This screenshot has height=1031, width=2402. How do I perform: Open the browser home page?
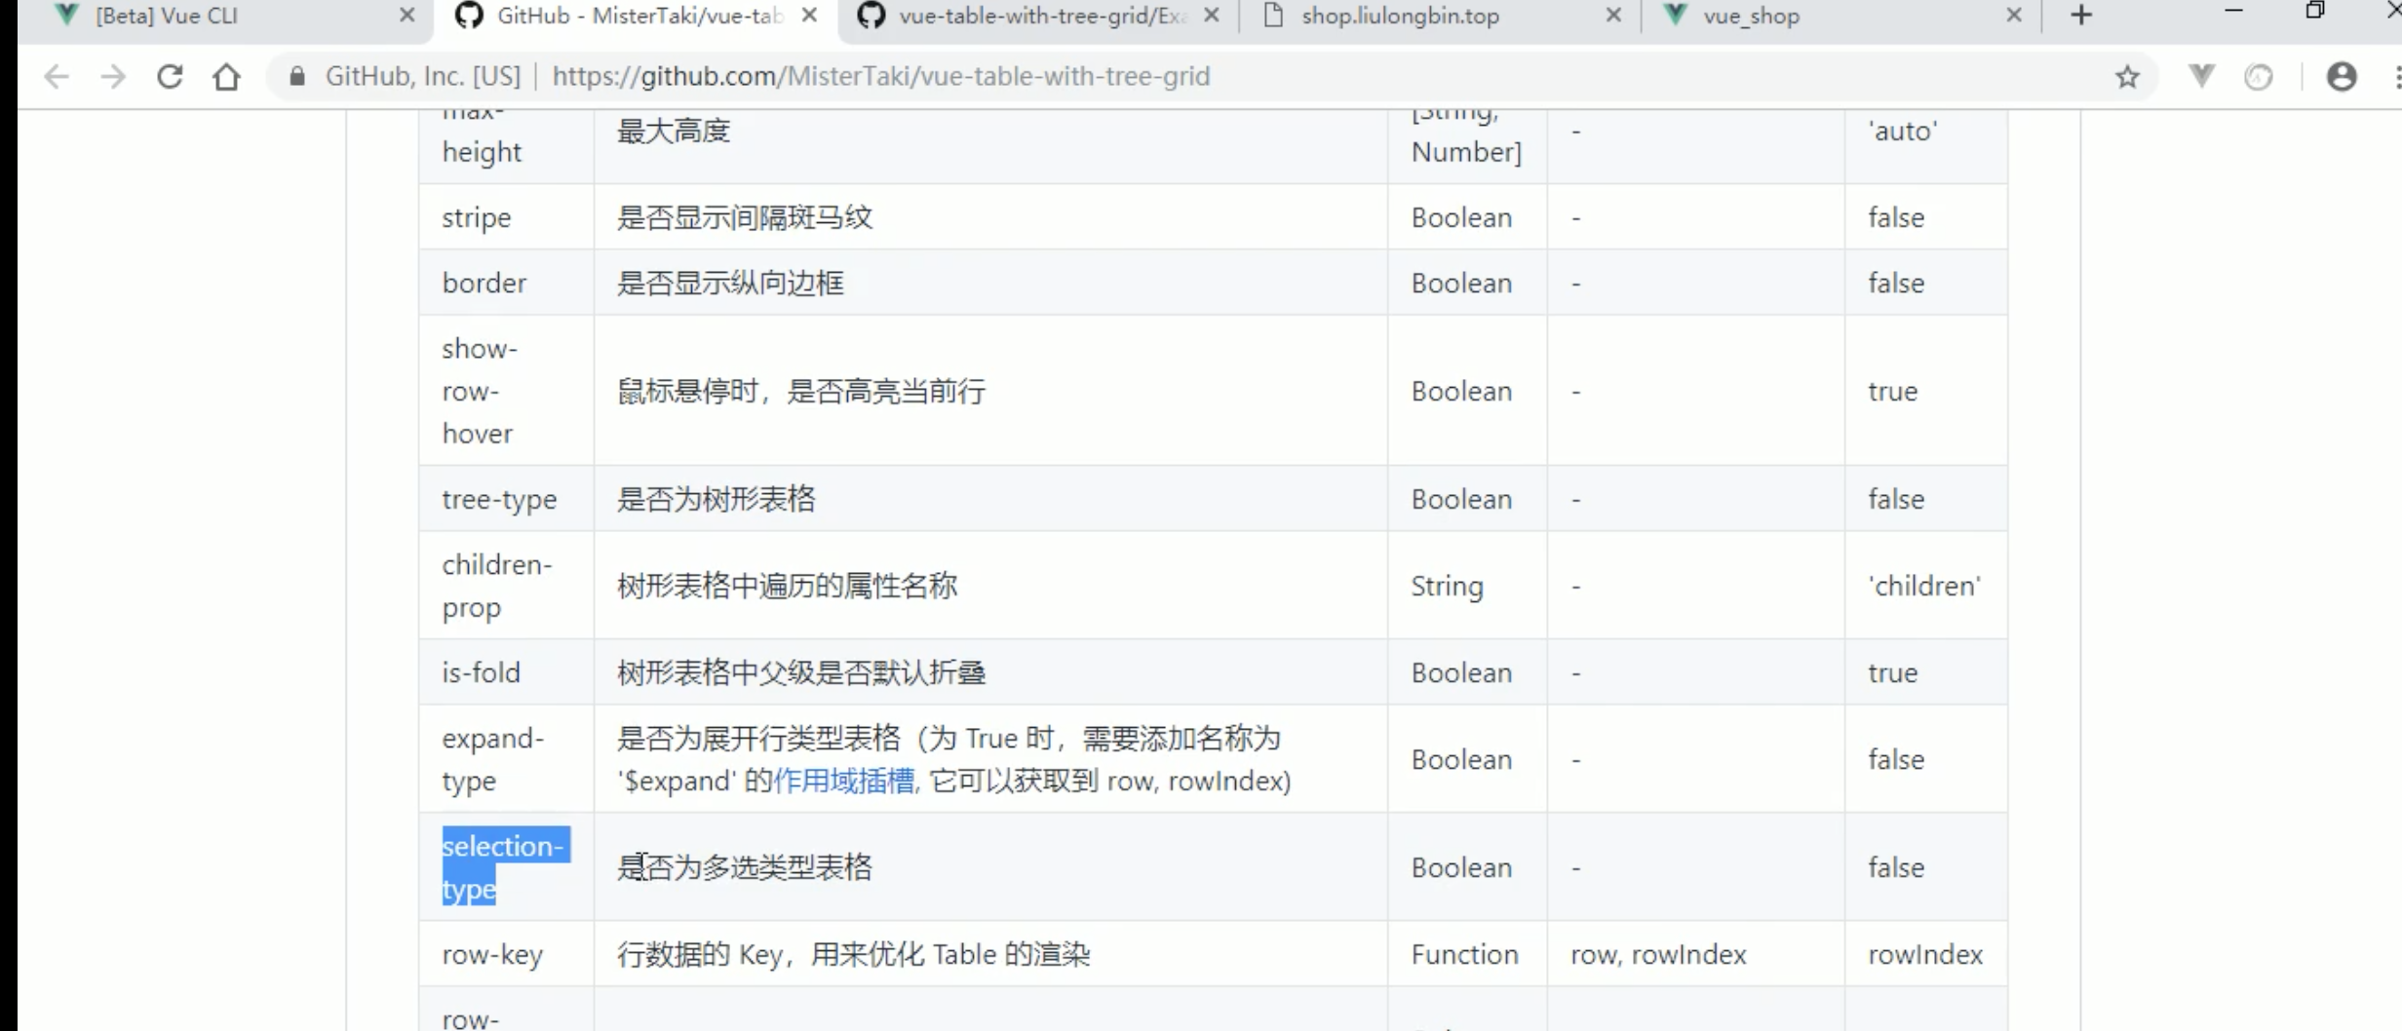coord(226,76)
